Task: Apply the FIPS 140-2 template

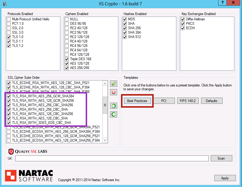Action: tap(188, 101)
